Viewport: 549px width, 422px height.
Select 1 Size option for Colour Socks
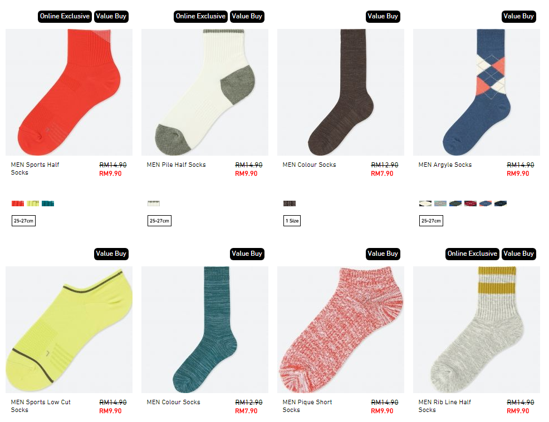click(292, 221)
